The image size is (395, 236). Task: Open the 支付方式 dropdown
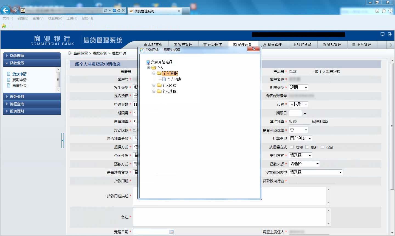pyautogui.click(x=301, y=155)
